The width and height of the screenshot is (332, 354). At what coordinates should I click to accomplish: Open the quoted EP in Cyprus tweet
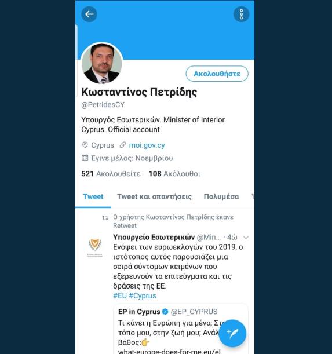point(181,329)
